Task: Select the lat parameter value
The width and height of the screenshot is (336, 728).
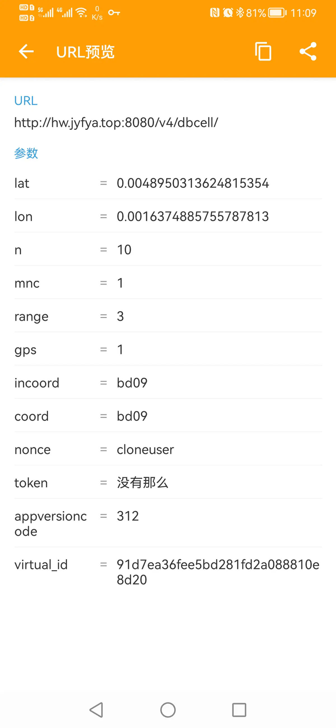Action: [193, 183]
